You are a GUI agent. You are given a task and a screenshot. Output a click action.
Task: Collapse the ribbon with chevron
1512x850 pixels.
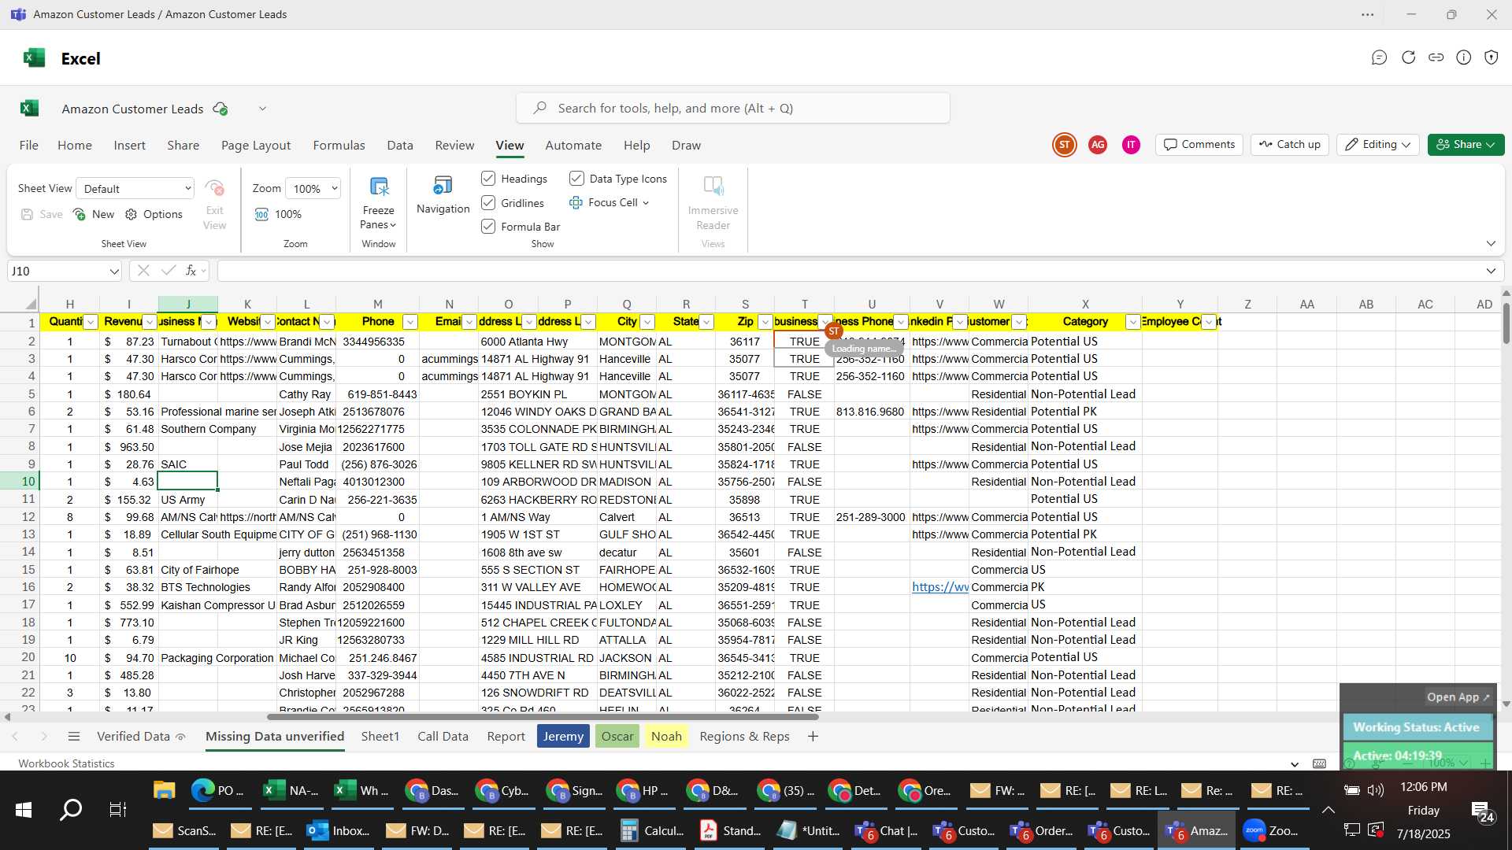click(1491, 243)
